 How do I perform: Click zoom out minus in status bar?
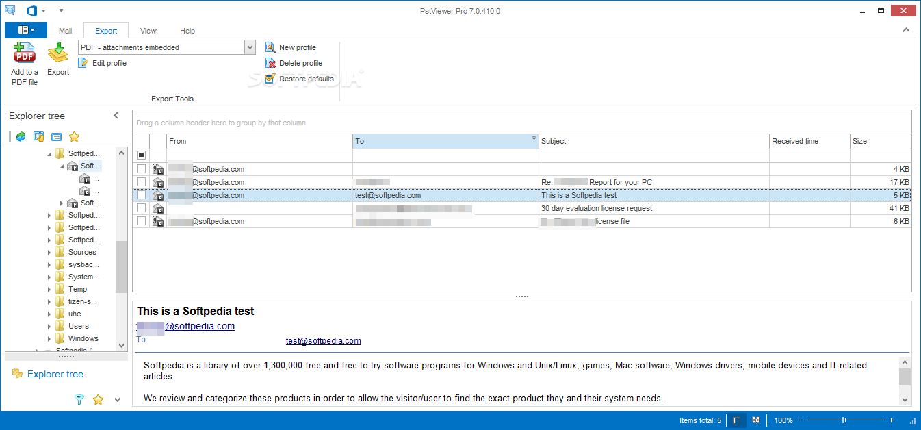pos(799,420)
